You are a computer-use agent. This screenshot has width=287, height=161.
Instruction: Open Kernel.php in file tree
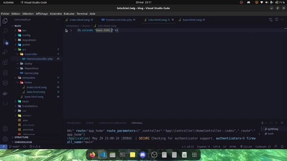pos(31,73)
